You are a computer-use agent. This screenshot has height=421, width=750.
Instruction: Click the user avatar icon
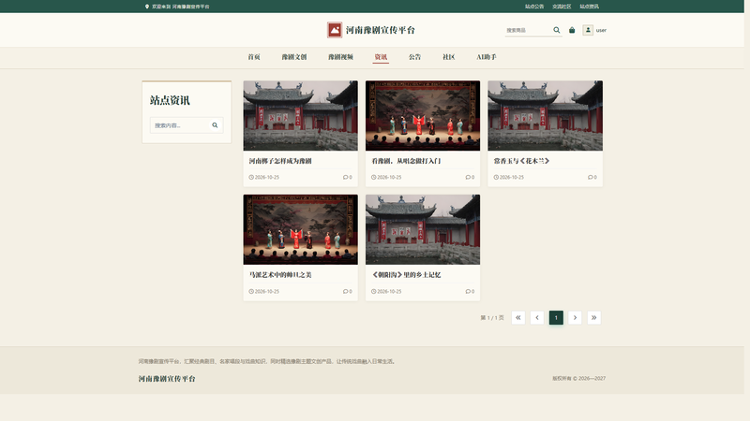pos(588,30)
